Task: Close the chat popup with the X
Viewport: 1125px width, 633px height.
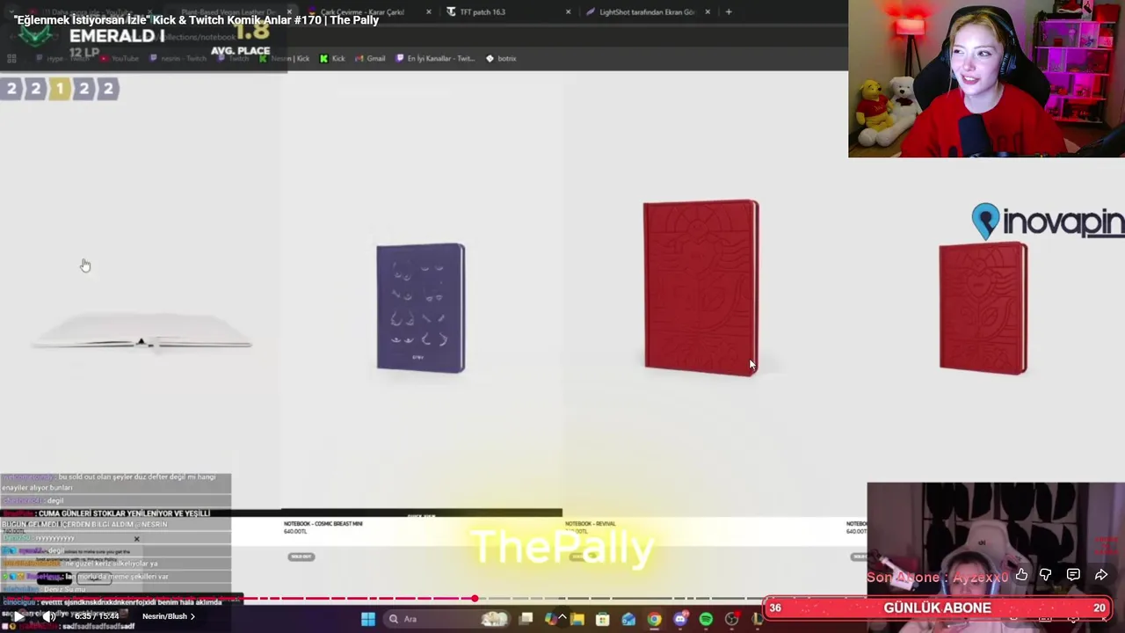Action: 136,539
